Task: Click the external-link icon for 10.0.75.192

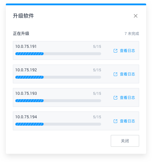Action: pyautogui.click(x=115, y=74)
